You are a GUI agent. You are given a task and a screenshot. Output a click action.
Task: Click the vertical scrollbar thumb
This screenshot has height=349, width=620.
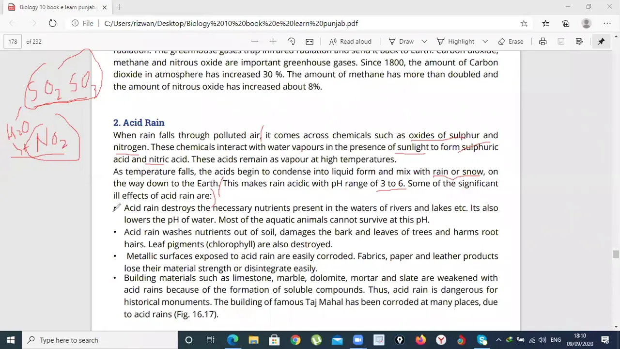(x=616, y=255)
